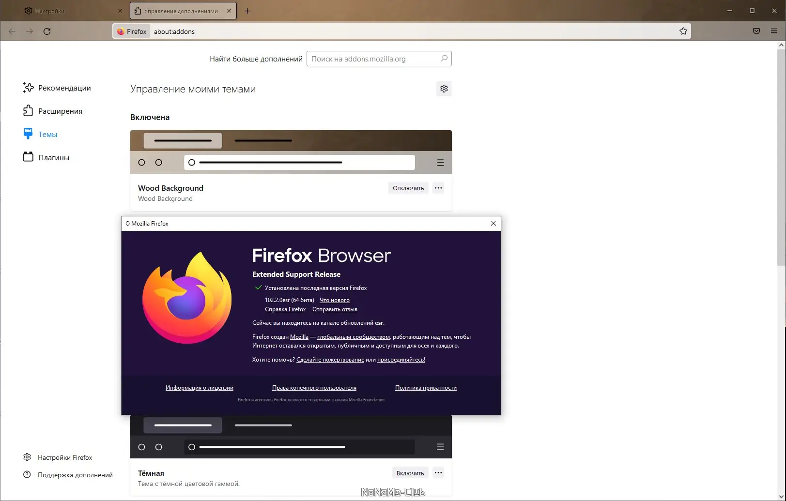Click the Управление моими темами heading
This screenshot has width=786, height=501.
(x=193, y=89)
